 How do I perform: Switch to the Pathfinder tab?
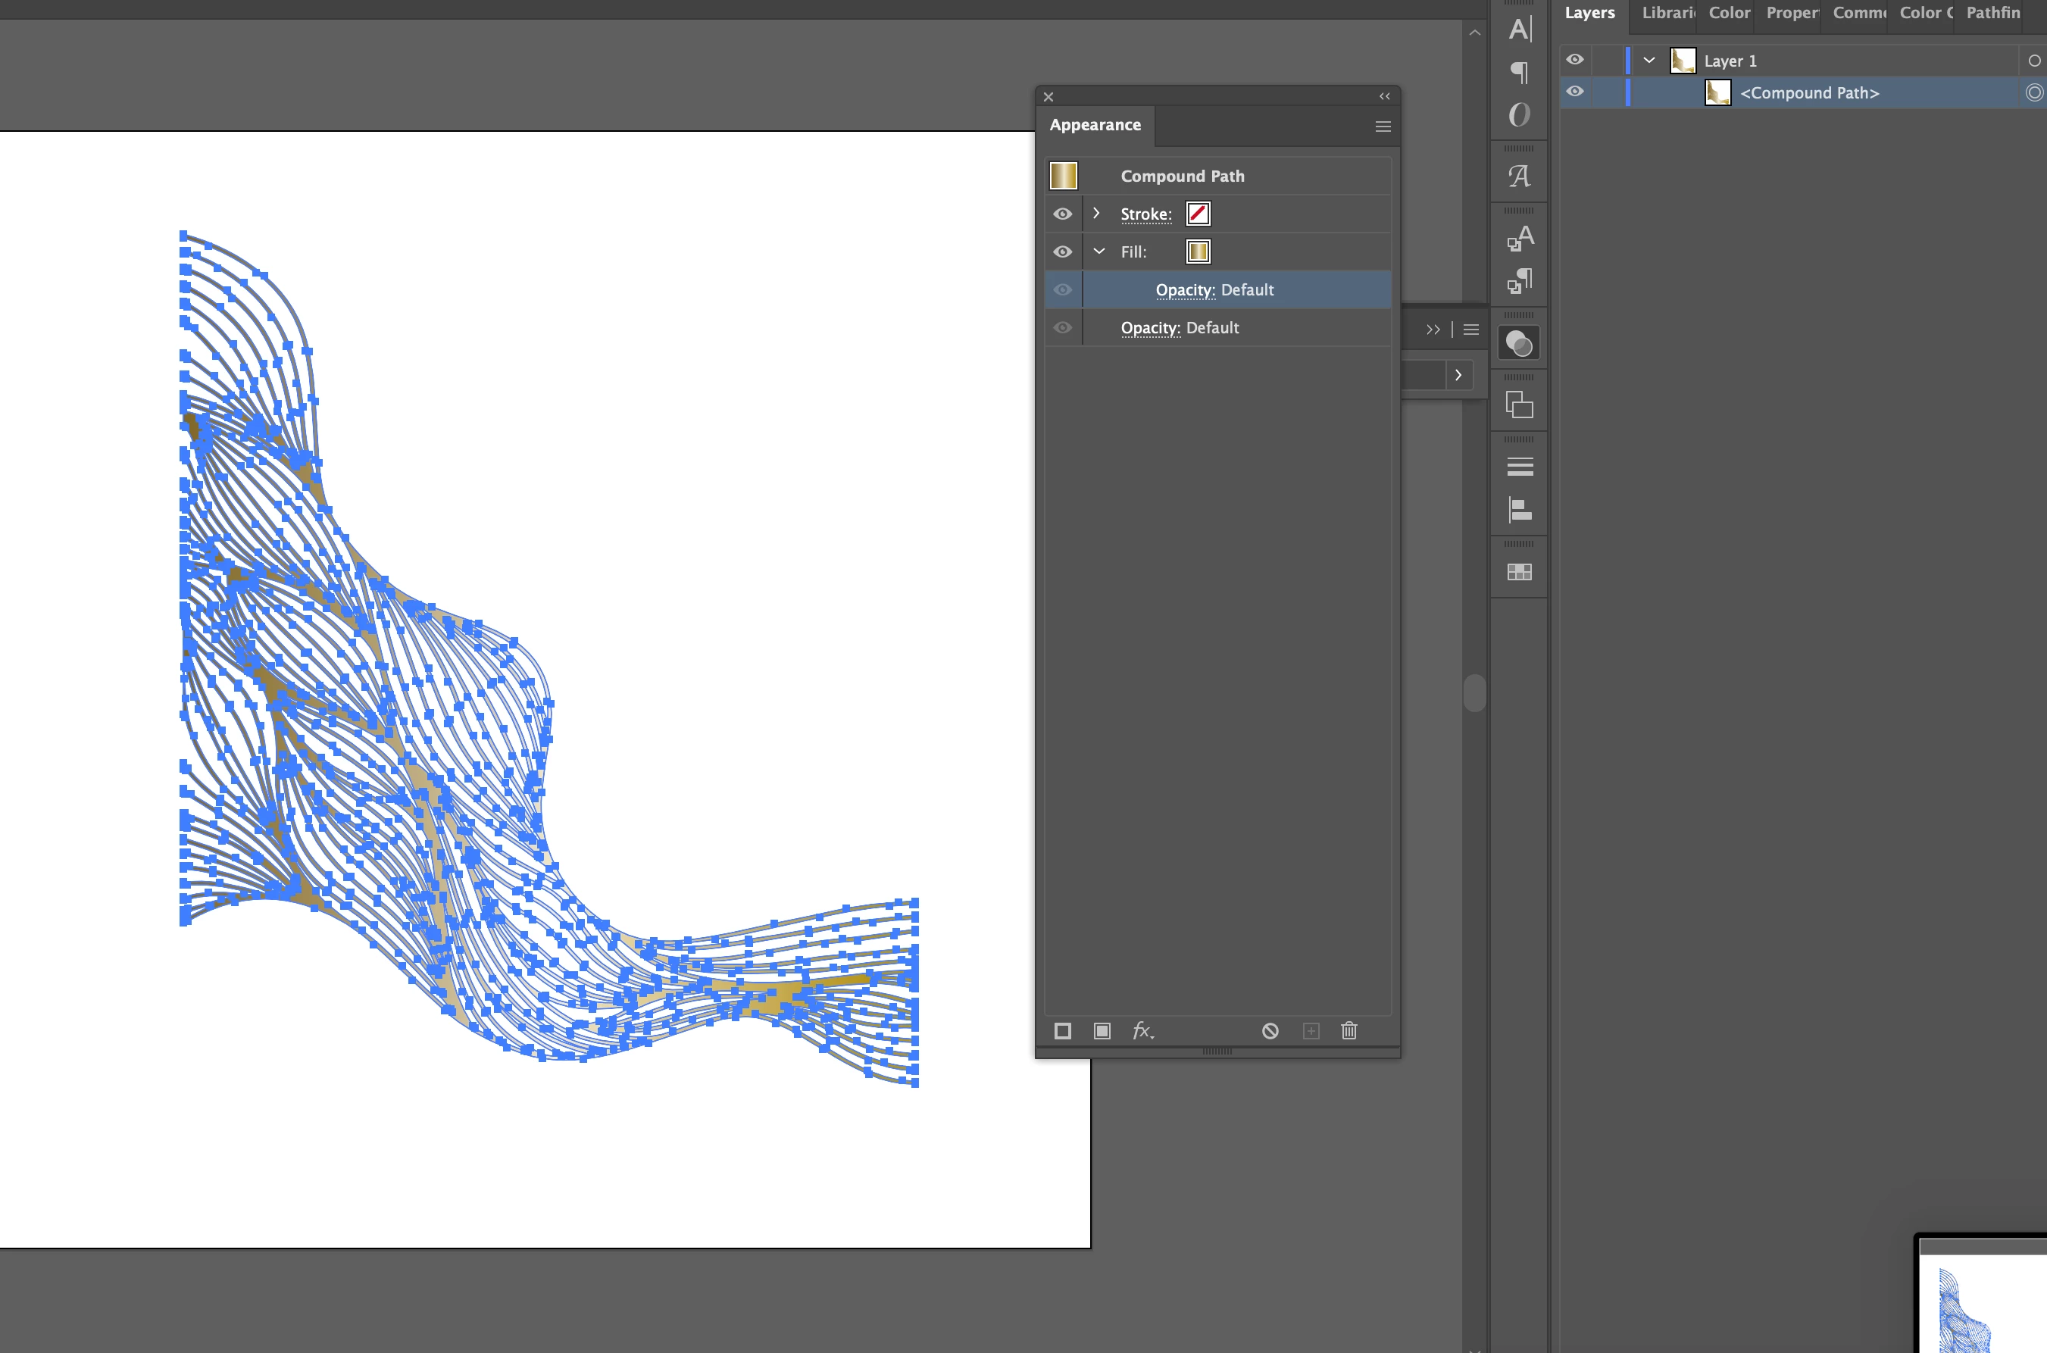[x=1992, y=13]
